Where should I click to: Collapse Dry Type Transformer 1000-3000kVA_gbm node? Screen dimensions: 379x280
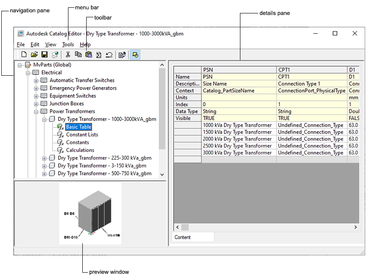44,119
